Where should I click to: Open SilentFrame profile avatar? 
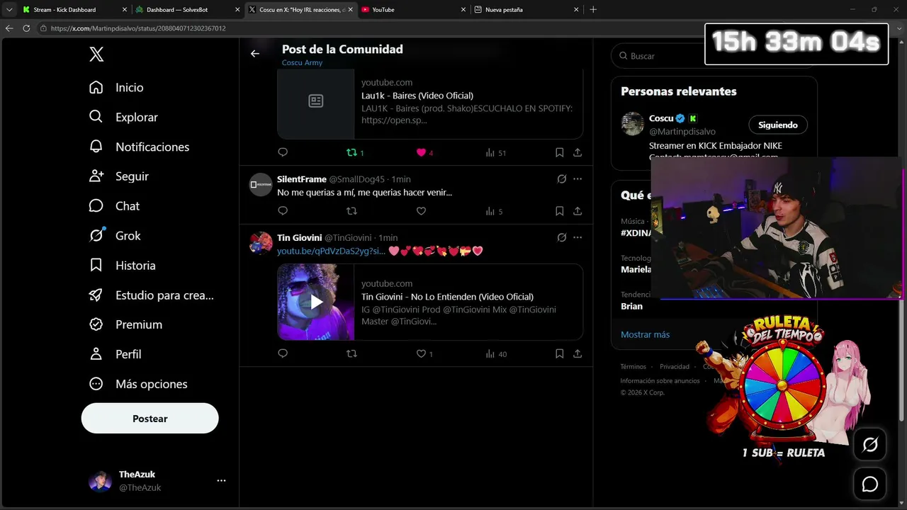pyautogui.click(x=261, y=185)
